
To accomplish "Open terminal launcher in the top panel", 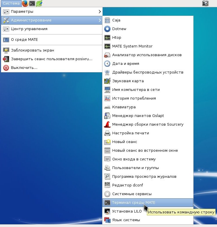I will 32,3.
